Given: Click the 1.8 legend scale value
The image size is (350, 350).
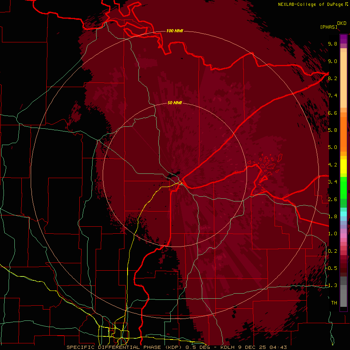Looking at the screenshot, I should point(332,217).
